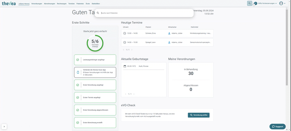
Task: Click the question mark help icon
Action: click(x=256, y=3)
